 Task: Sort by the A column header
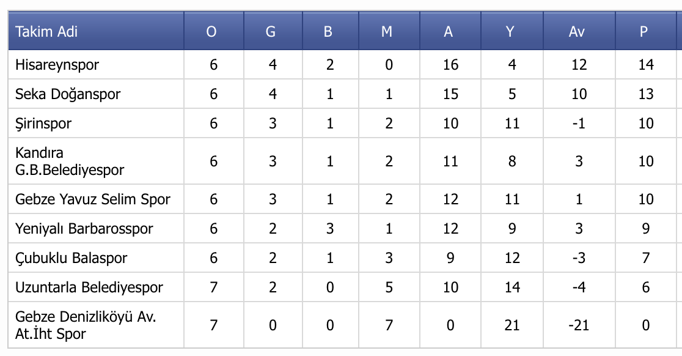tap(449, 32)
